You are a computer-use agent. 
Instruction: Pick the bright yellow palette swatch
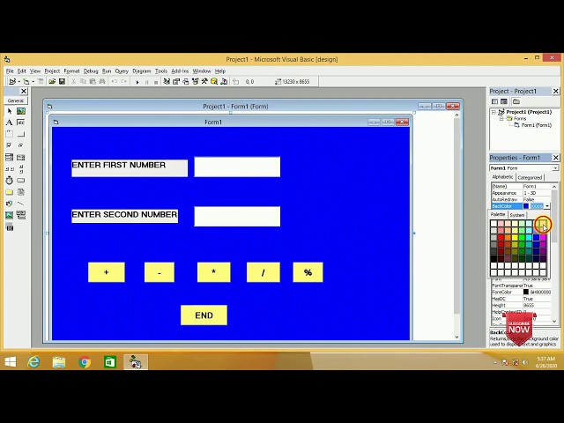tap(515, 237)
